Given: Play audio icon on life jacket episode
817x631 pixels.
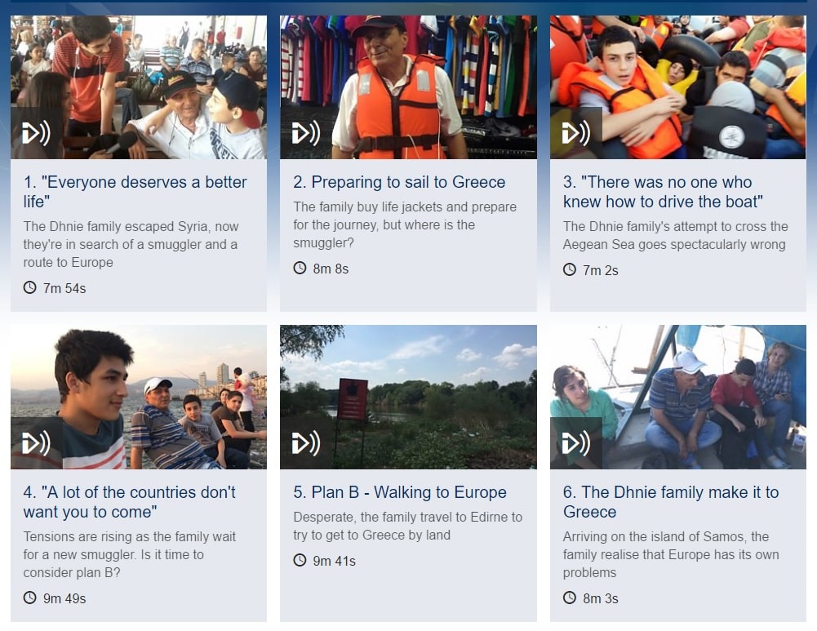Looking at the screenshot, I should (306, 133).
